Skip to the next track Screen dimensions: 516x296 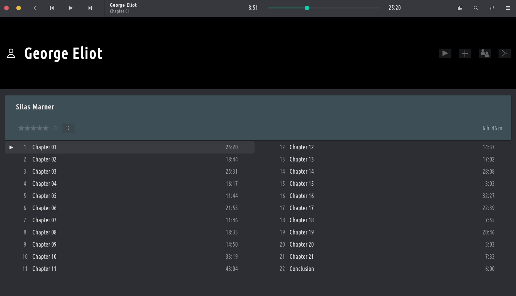click(x=90, y=8)
